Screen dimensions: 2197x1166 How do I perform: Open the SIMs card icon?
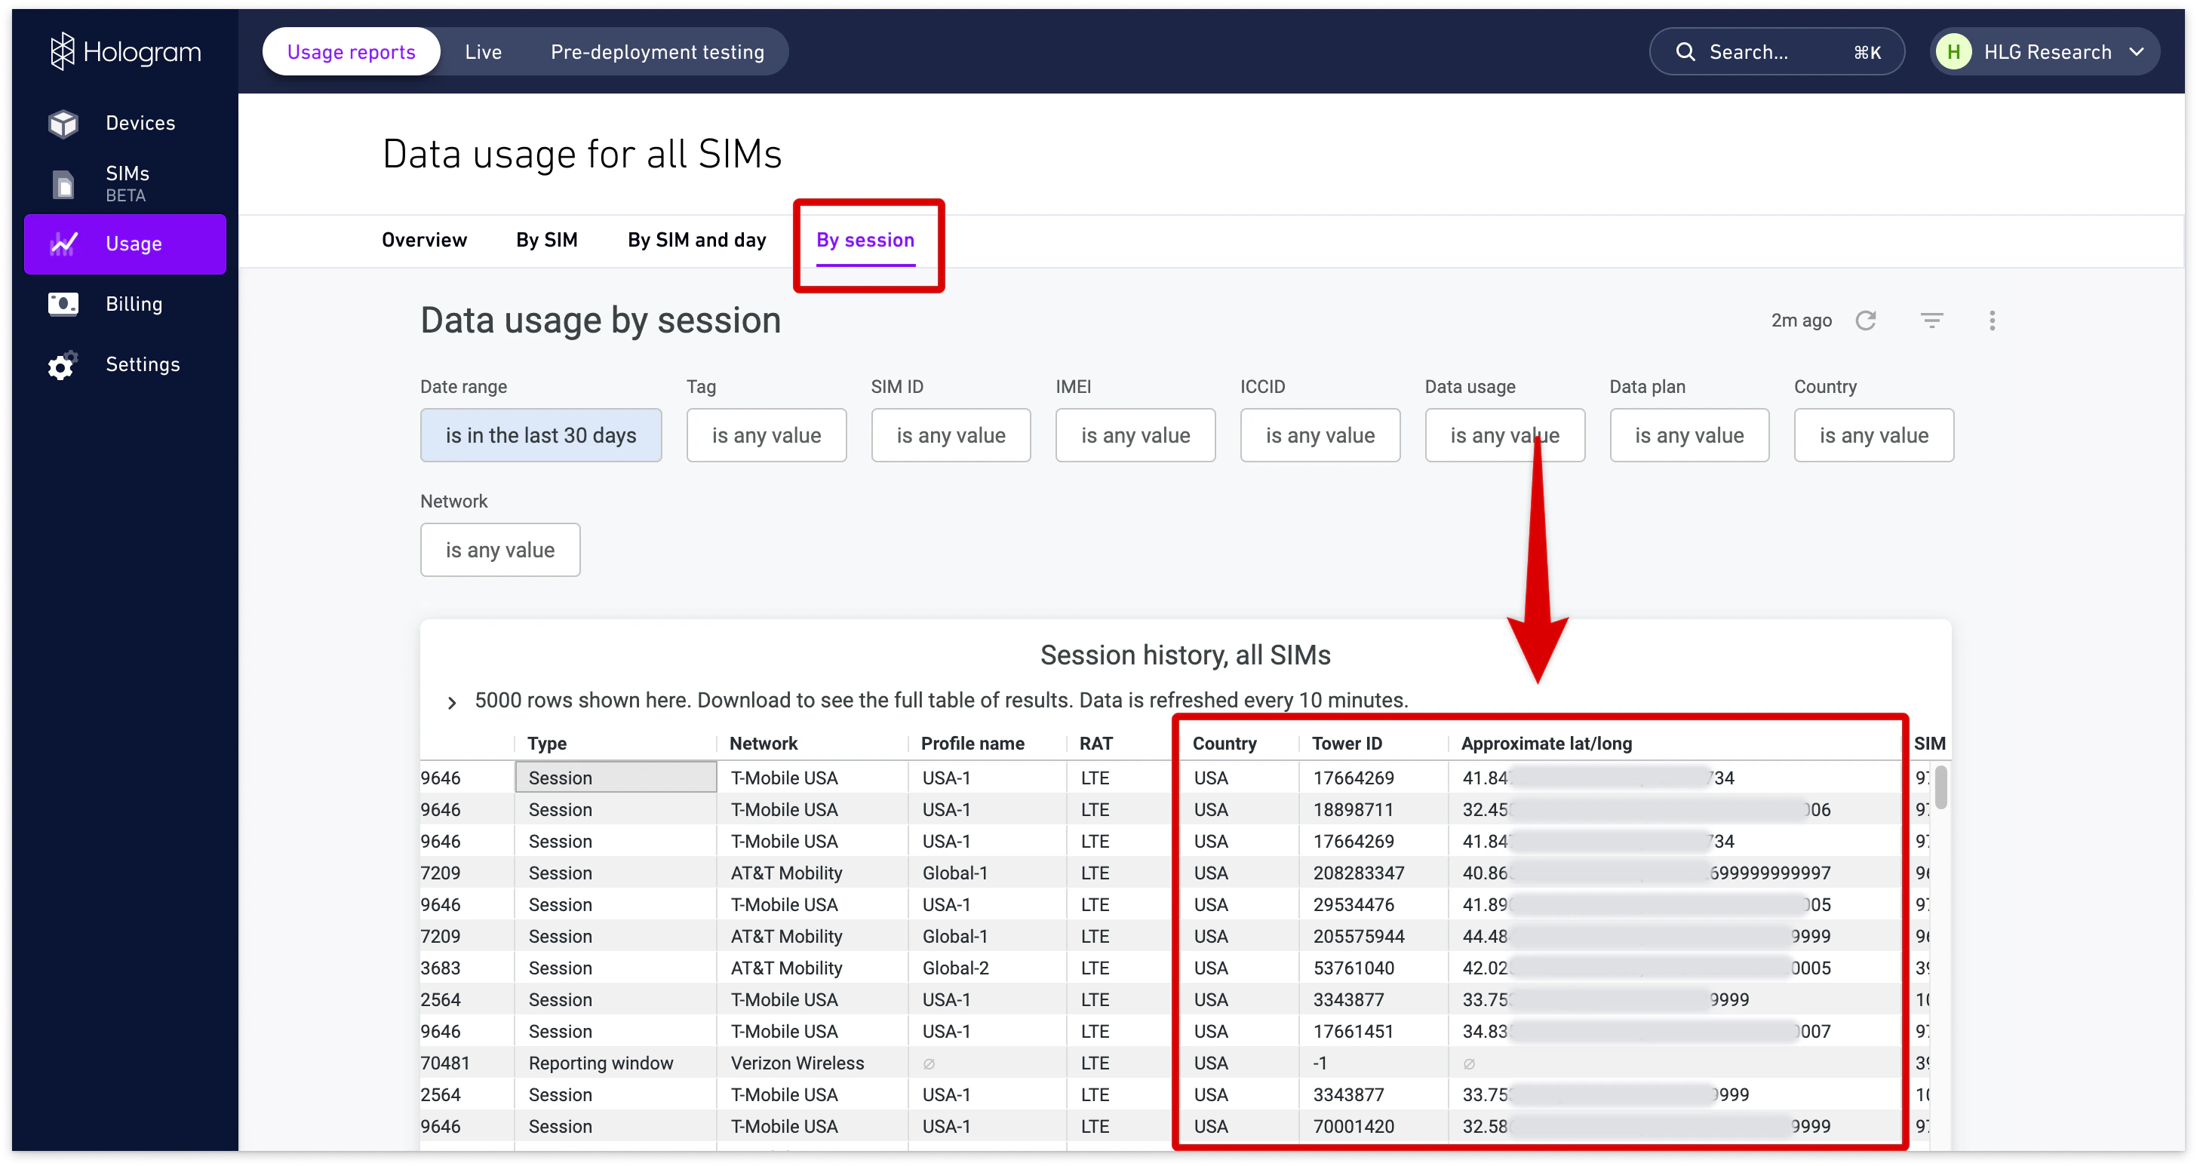63,184
